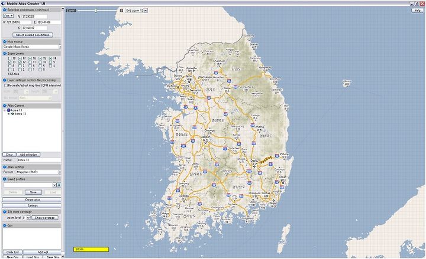Viewport: 426px width, 259px height.
Task: Collapse the Atlas settings panel arrow icon
Action: coord(4,167)
